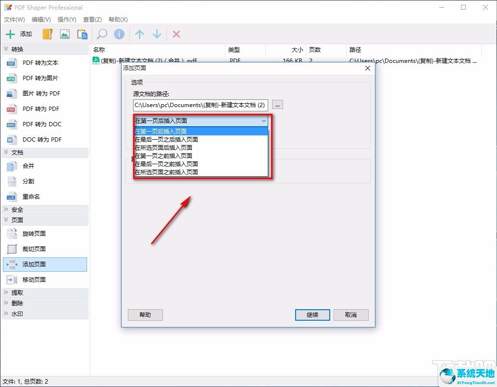Open the 帮助(X) menu

118,19
